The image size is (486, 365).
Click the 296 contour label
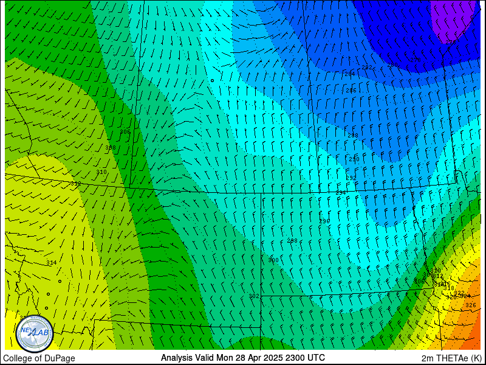[324, 221]
